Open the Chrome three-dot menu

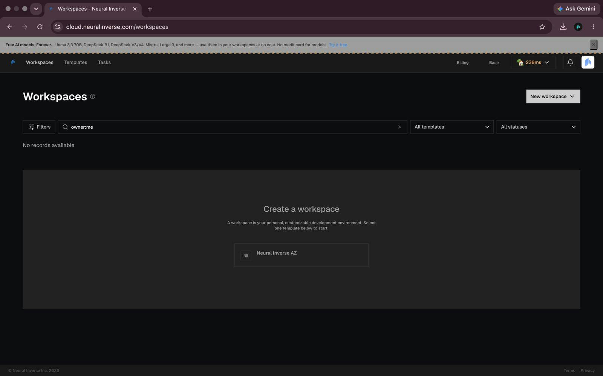pyautogui.click(x=593, y=27)
